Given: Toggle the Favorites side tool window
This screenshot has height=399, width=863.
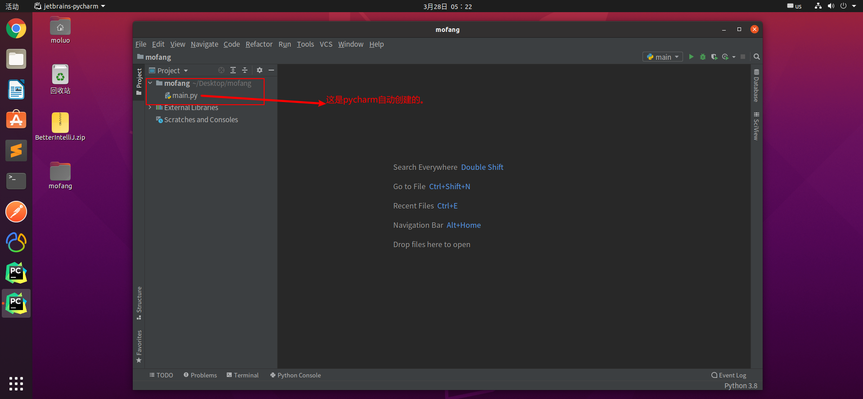Looking at the screenshot, I should [139, 346].
